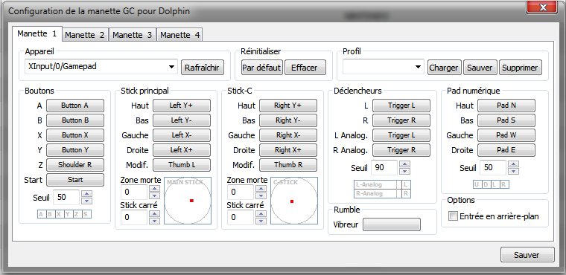Click Stick principal Stick carré field
This screenshot has width=566, height=275.
tap(134, 217)
